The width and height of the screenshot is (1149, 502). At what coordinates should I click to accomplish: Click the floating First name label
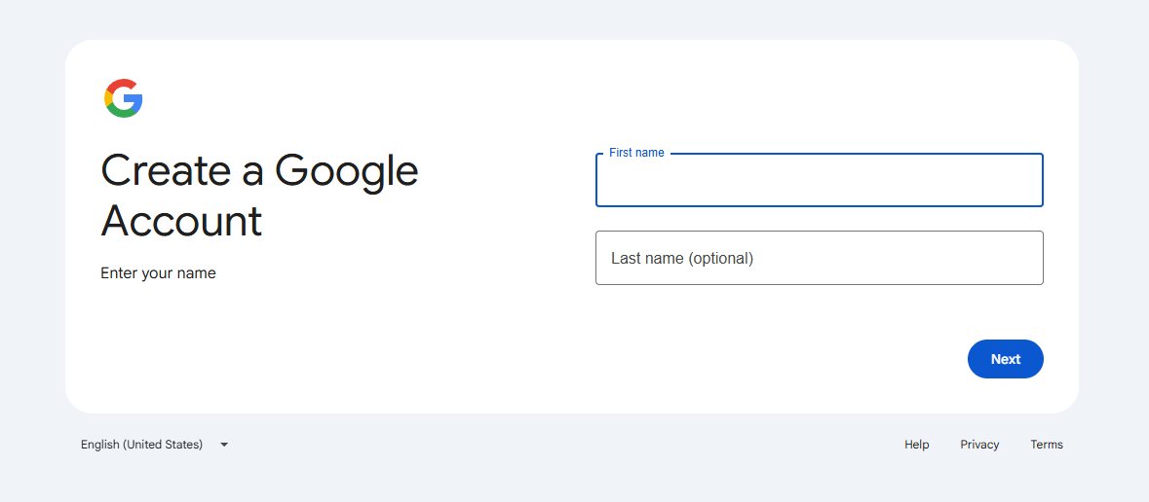tap(636, 152)
